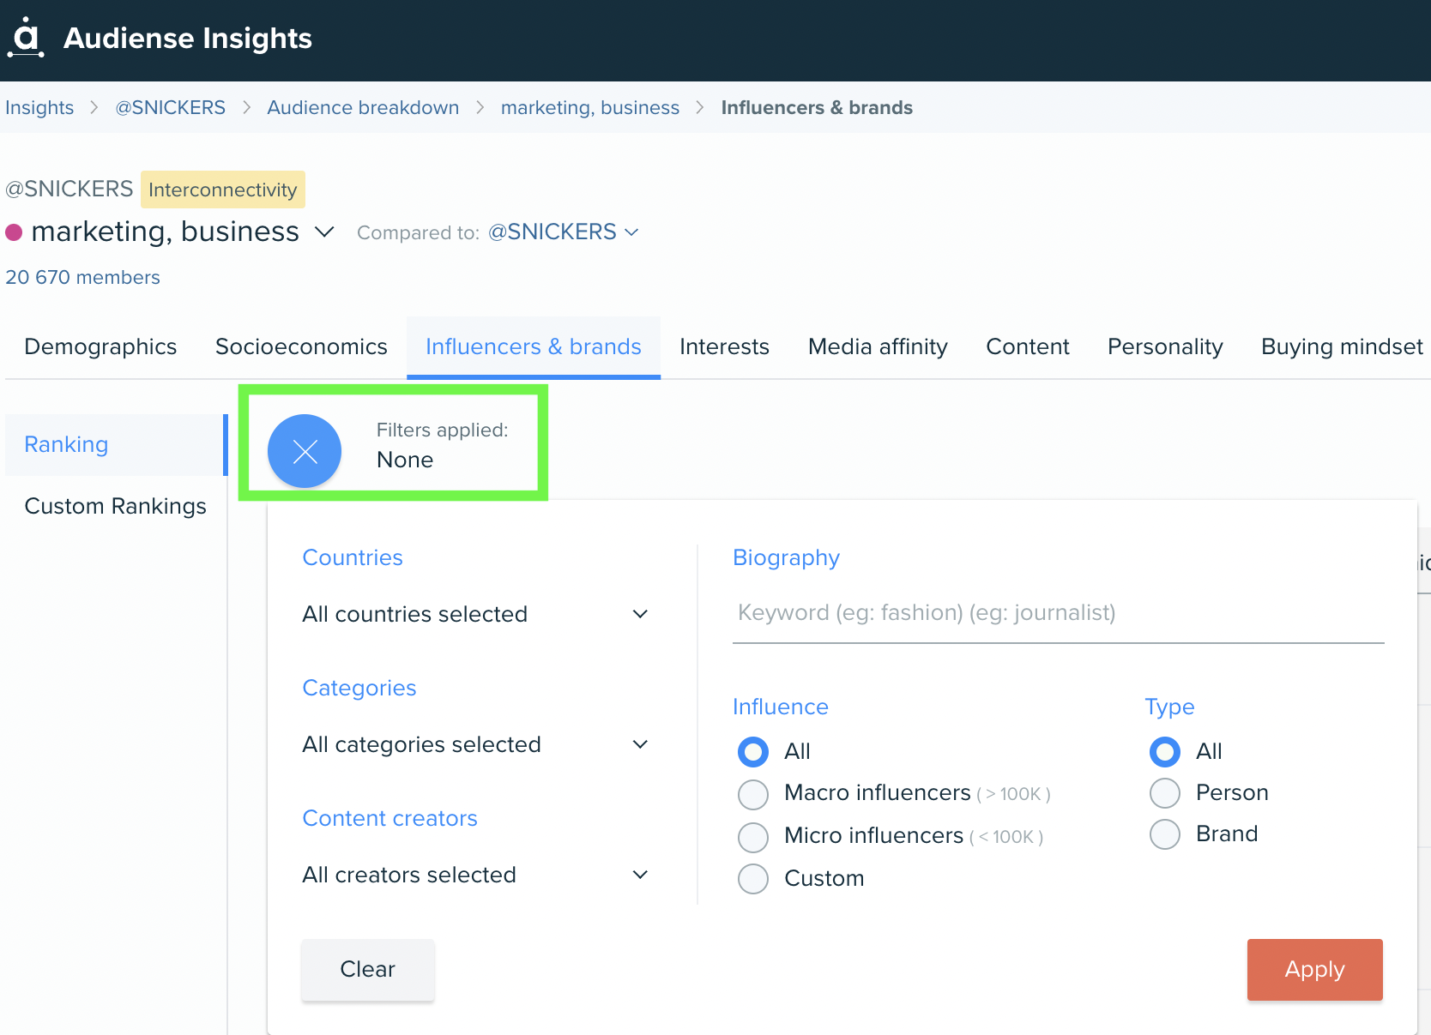Image resolution: width=1431 pixels, height=1035 pixels.
Task: Select Custom Rankings in sidebar
Action: click(x=115, y=506)
